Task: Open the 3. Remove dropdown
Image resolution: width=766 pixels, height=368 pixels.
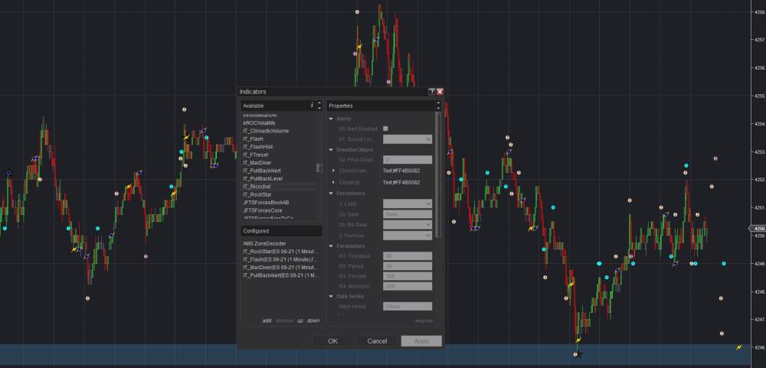Action: coord(408,236)
